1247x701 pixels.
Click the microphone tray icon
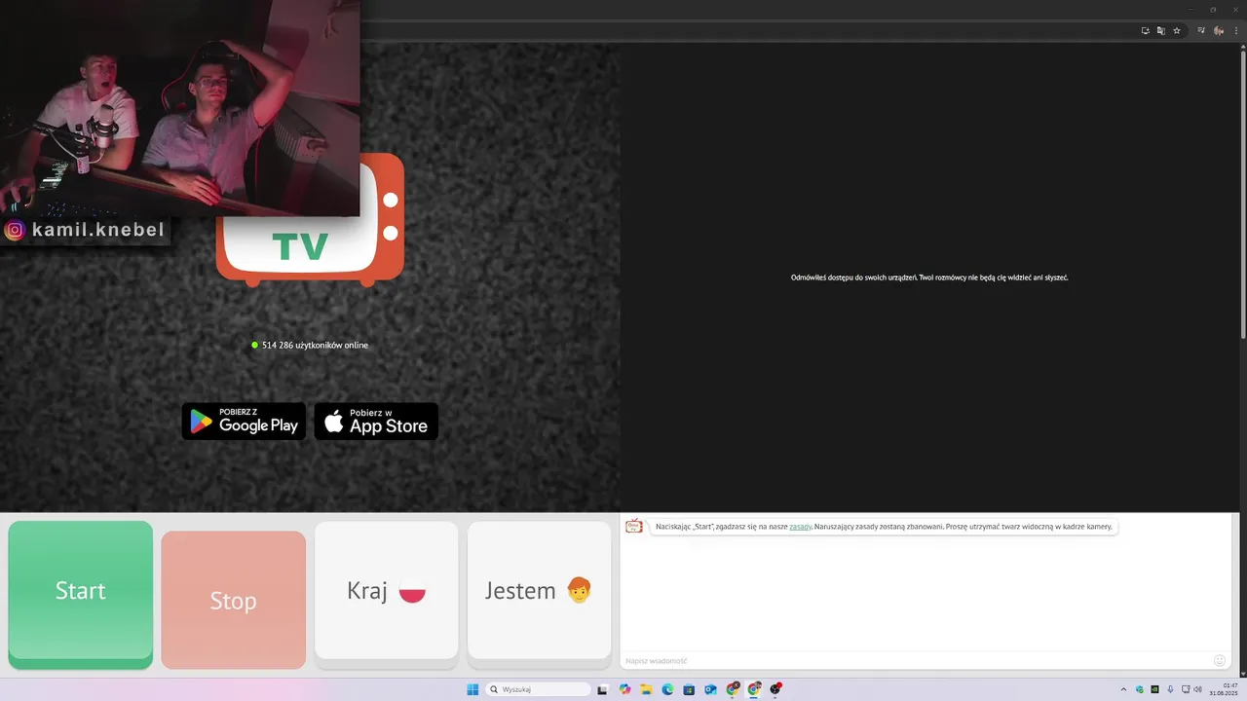tap(1170, 689)
